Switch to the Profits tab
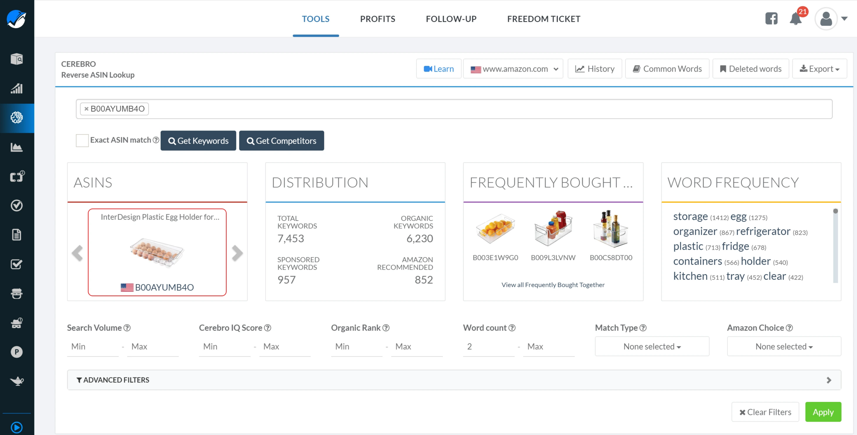The height and width of the screenshot is (435, 857). [x=377, y=19]
